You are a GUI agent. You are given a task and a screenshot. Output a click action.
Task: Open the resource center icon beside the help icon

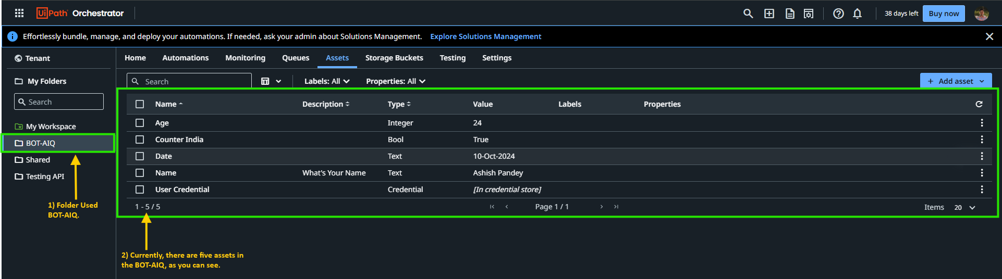tap(809, 14)
